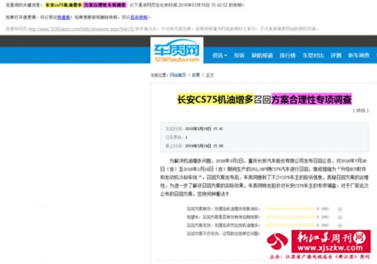Click the 网站首页 breadcrumb link
This screenshot has height=264, width=377.
178,75
